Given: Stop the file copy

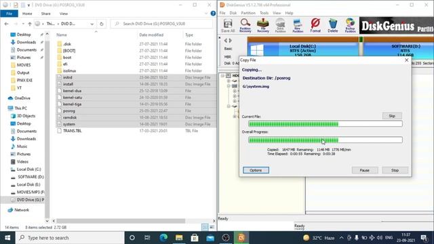Looking at the screenshot, I should (x=395, y=170).
